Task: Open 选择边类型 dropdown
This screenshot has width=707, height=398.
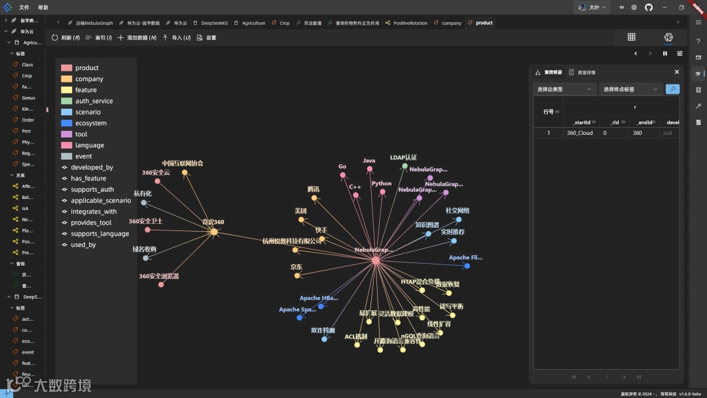Action: tap(564, 89)
